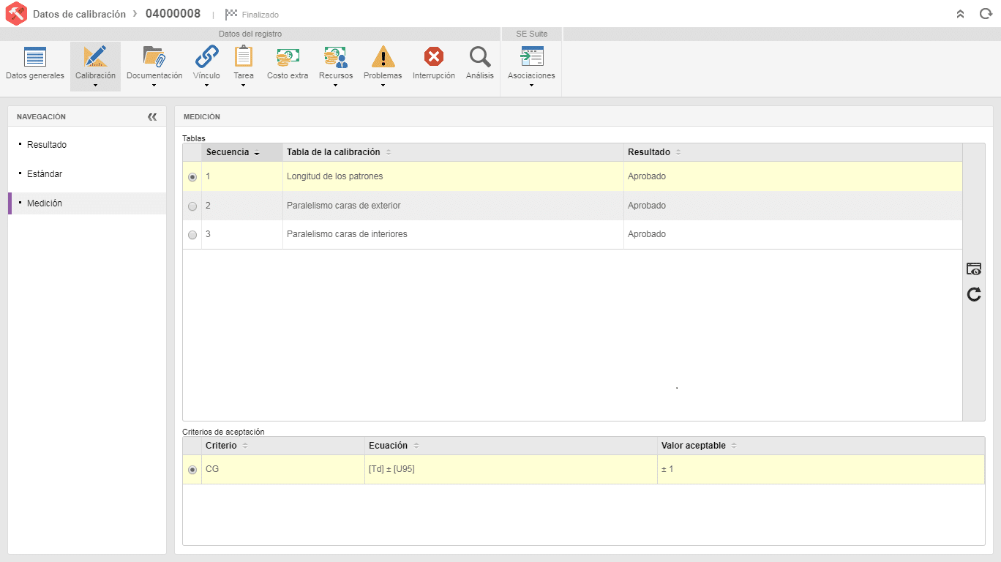Click the Tarea clipboard icon

(244, 57)
